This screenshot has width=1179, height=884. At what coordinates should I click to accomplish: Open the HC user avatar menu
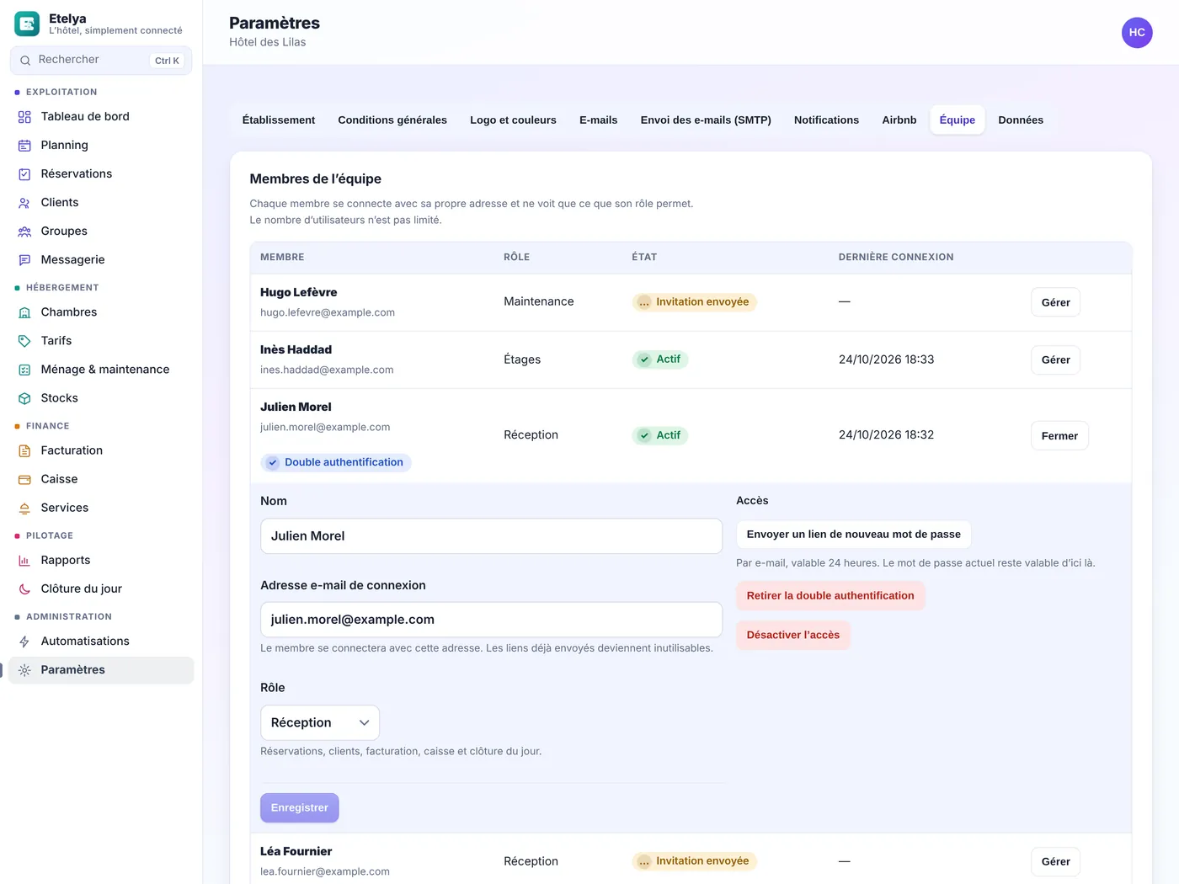1137,33
